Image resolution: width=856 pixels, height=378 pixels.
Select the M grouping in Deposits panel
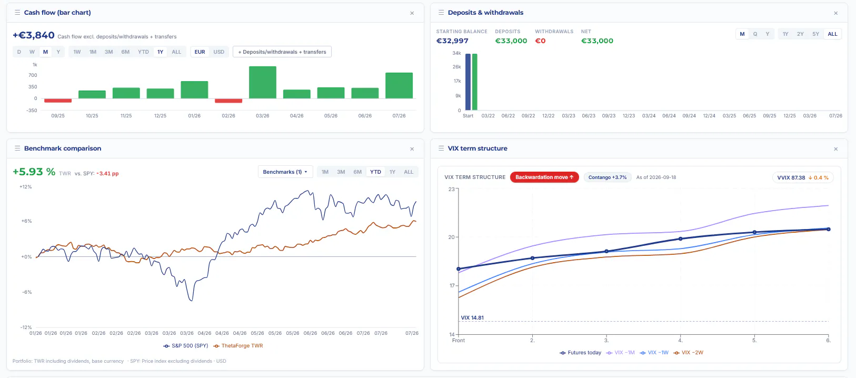tap(742, 34)
